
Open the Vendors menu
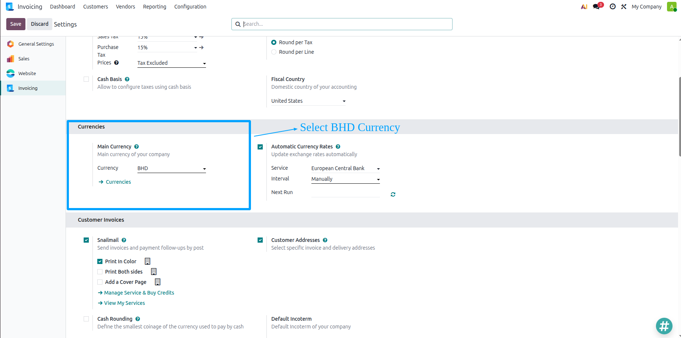coord(125,7)
